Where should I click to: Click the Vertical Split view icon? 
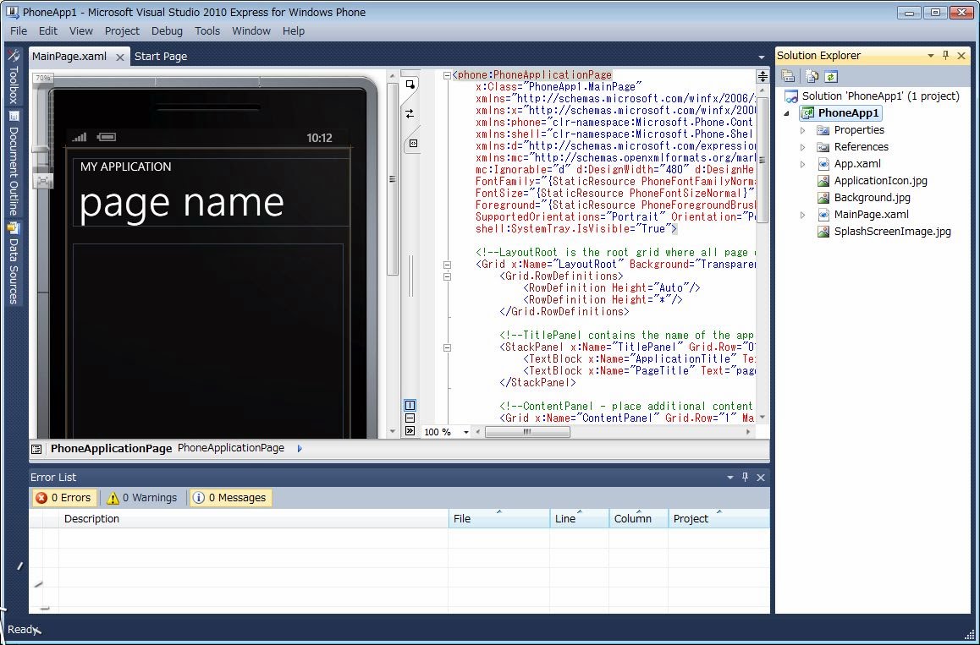point(410,405)
